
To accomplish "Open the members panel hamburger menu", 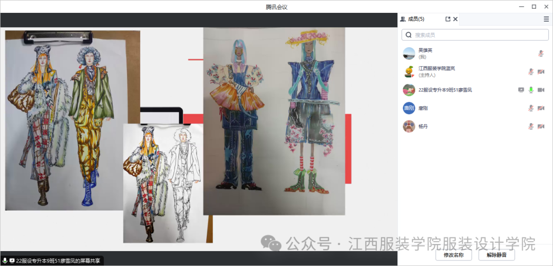I will 546,19.
